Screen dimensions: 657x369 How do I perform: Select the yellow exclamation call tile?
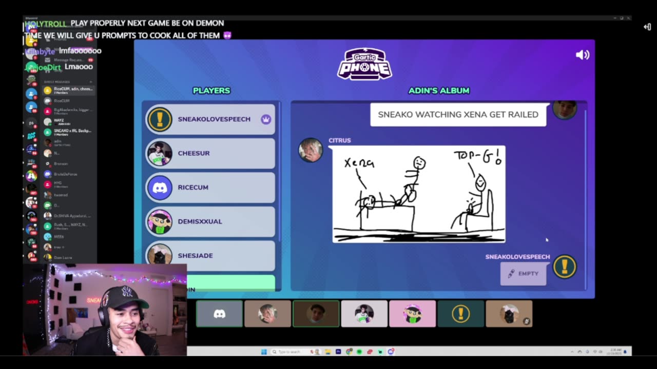click(x=460, y=314)
